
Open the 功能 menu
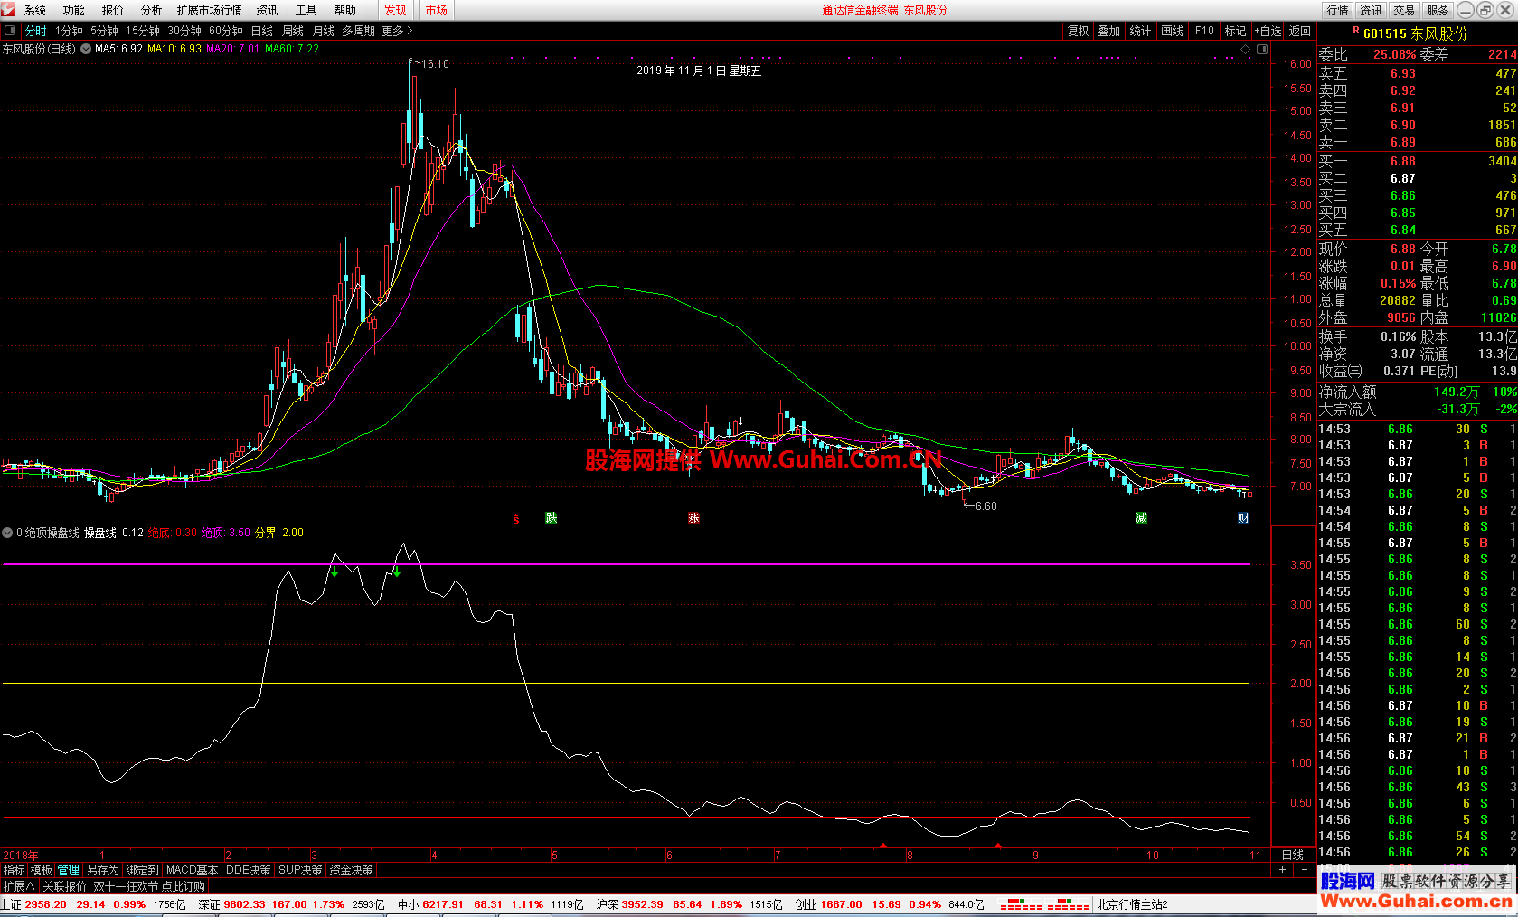coord(74,10)
